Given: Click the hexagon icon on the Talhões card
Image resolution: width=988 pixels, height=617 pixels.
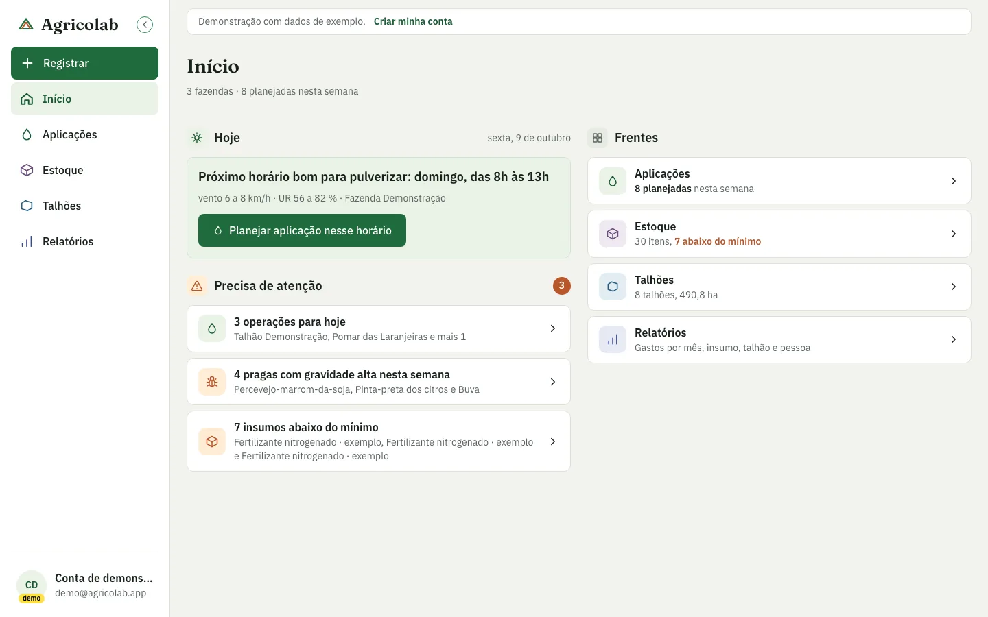Looking at the screenshot, I should coord(613,287).
